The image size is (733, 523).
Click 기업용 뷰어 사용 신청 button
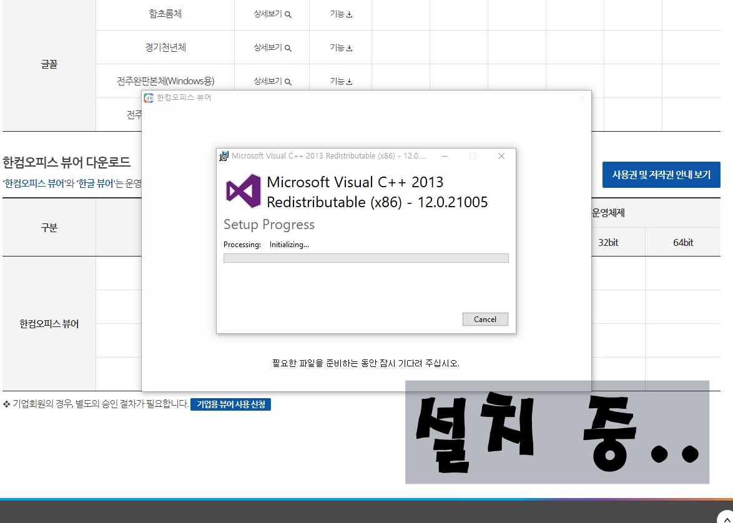click(x=230, y=404)
